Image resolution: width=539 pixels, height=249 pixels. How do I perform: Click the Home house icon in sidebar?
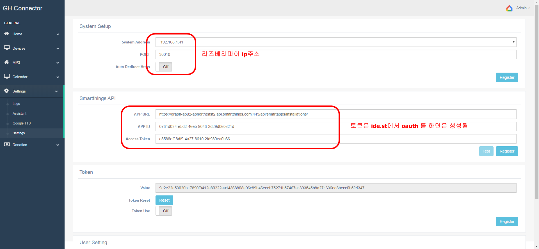point(6,34)
